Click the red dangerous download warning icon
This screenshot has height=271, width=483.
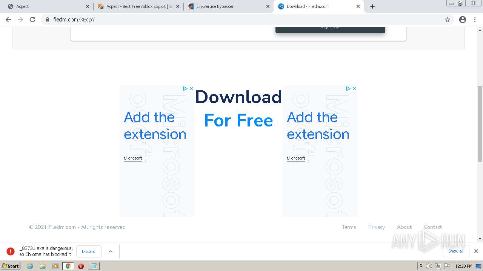click(11, 251)
